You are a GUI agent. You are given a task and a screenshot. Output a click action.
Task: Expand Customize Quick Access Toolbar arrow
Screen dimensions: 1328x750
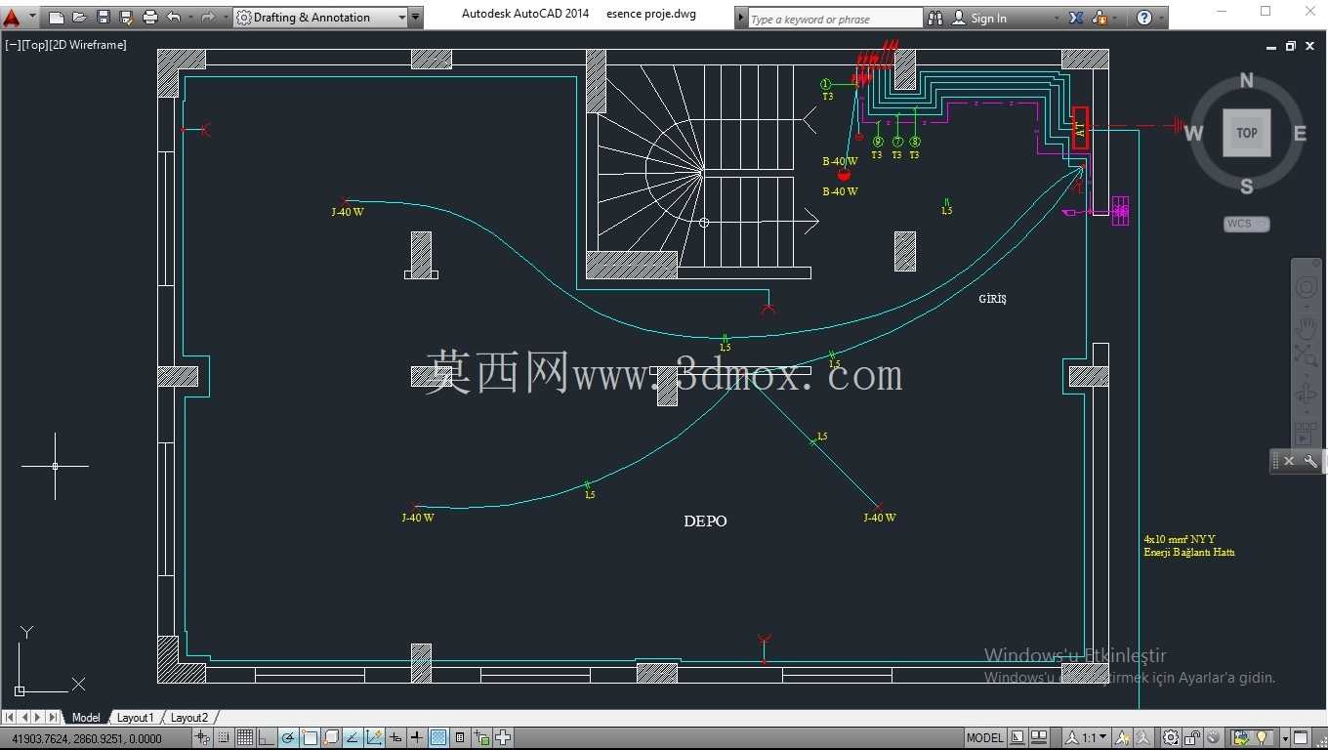tap(416, 18)
